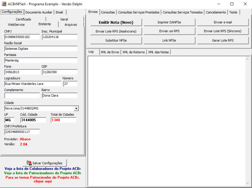Click the ACBr application icon in title bar
Screen dimensions: 252x188
4,4
